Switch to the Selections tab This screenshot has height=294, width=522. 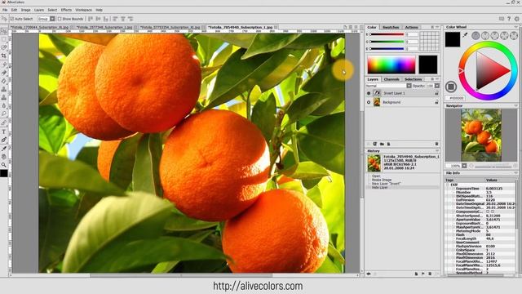tap(414, 79)
